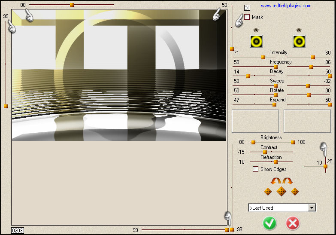Click the left curved undo arrow
This screenshot has width=336, height=235.
275,181
